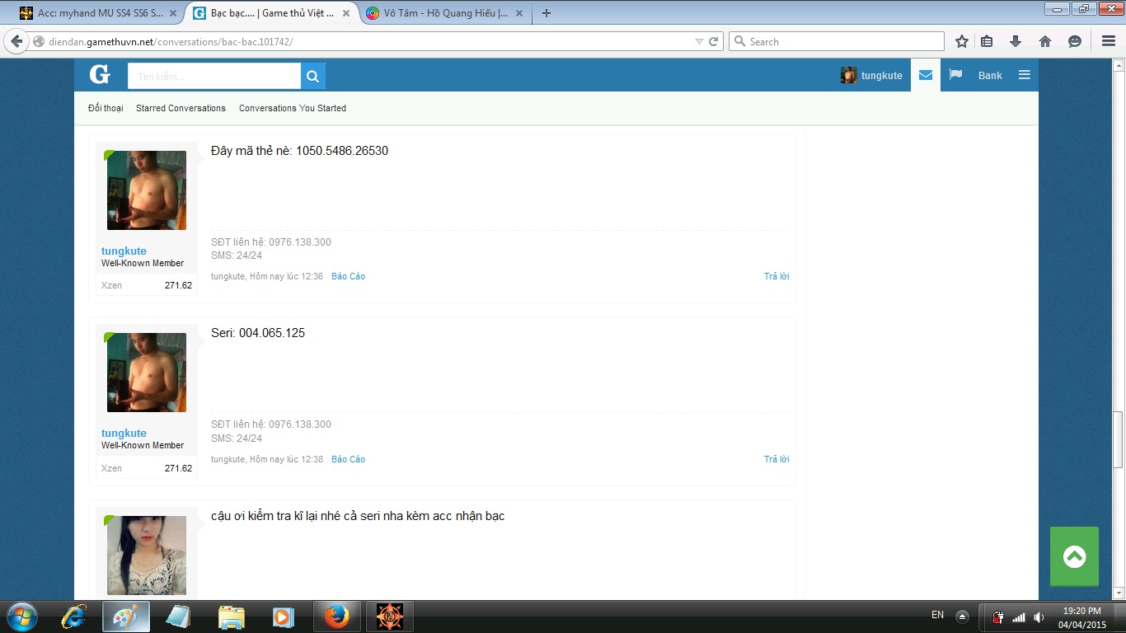Open the network signal tray icon
The image size is (1126, 633).
[1019, 617]
